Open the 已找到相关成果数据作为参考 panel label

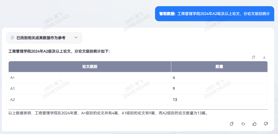pos(41,38)
